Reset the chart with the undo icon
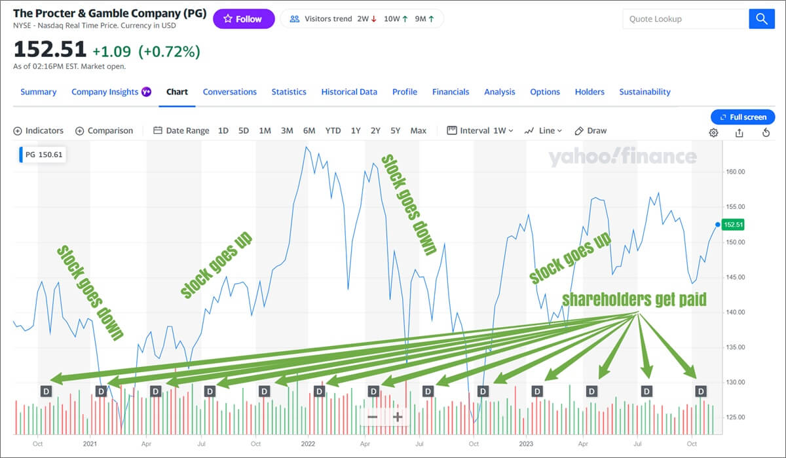Image resolution: width=786 pixels, height=458 pixels. point(766,133)
